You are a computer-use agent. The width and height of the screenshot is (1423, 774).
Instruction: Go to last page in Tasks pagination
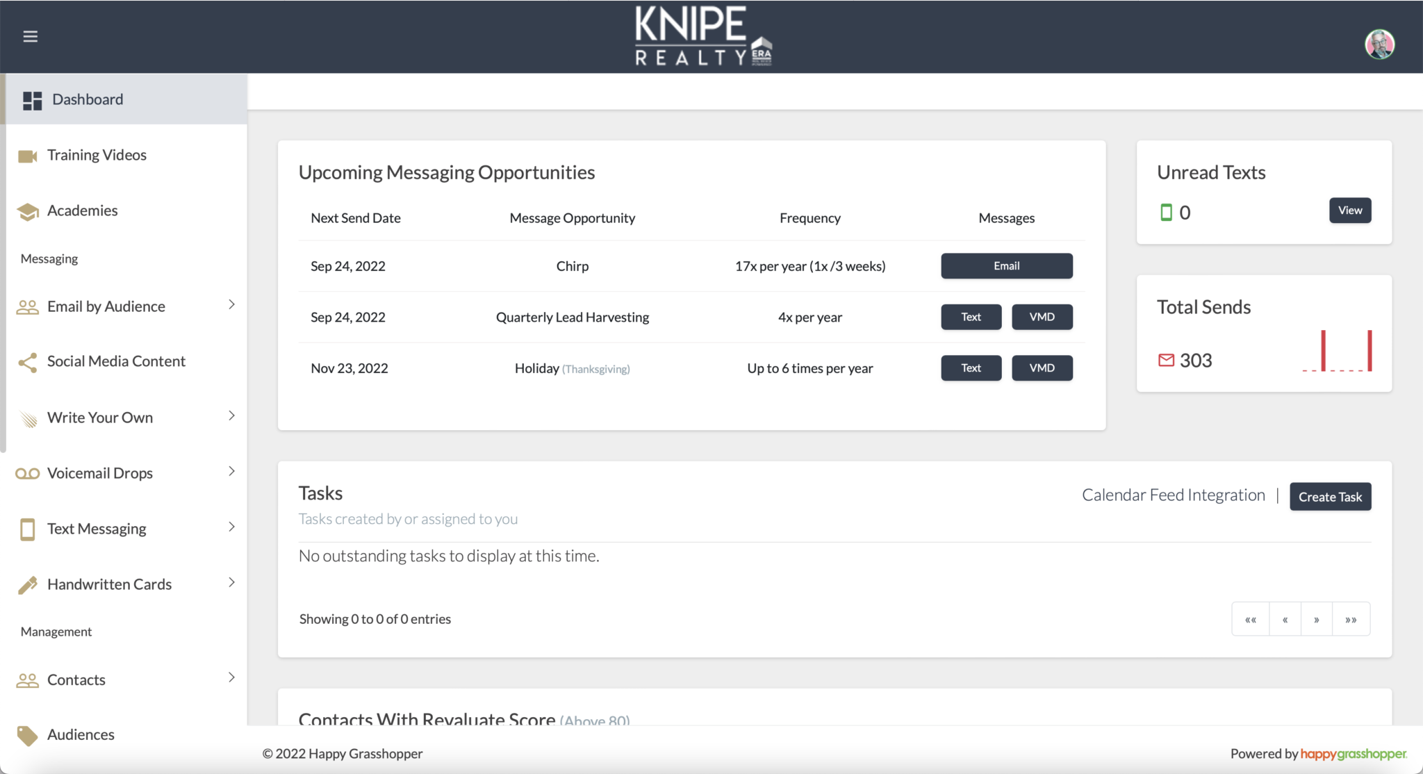(x=1351, y=619)
